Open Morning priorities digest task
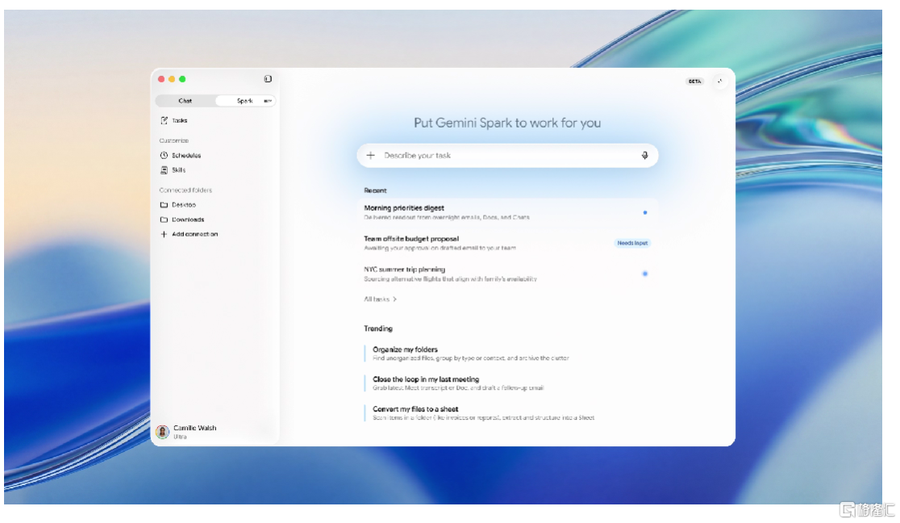This screenshot has width=900, height=523. click(507, 212)
